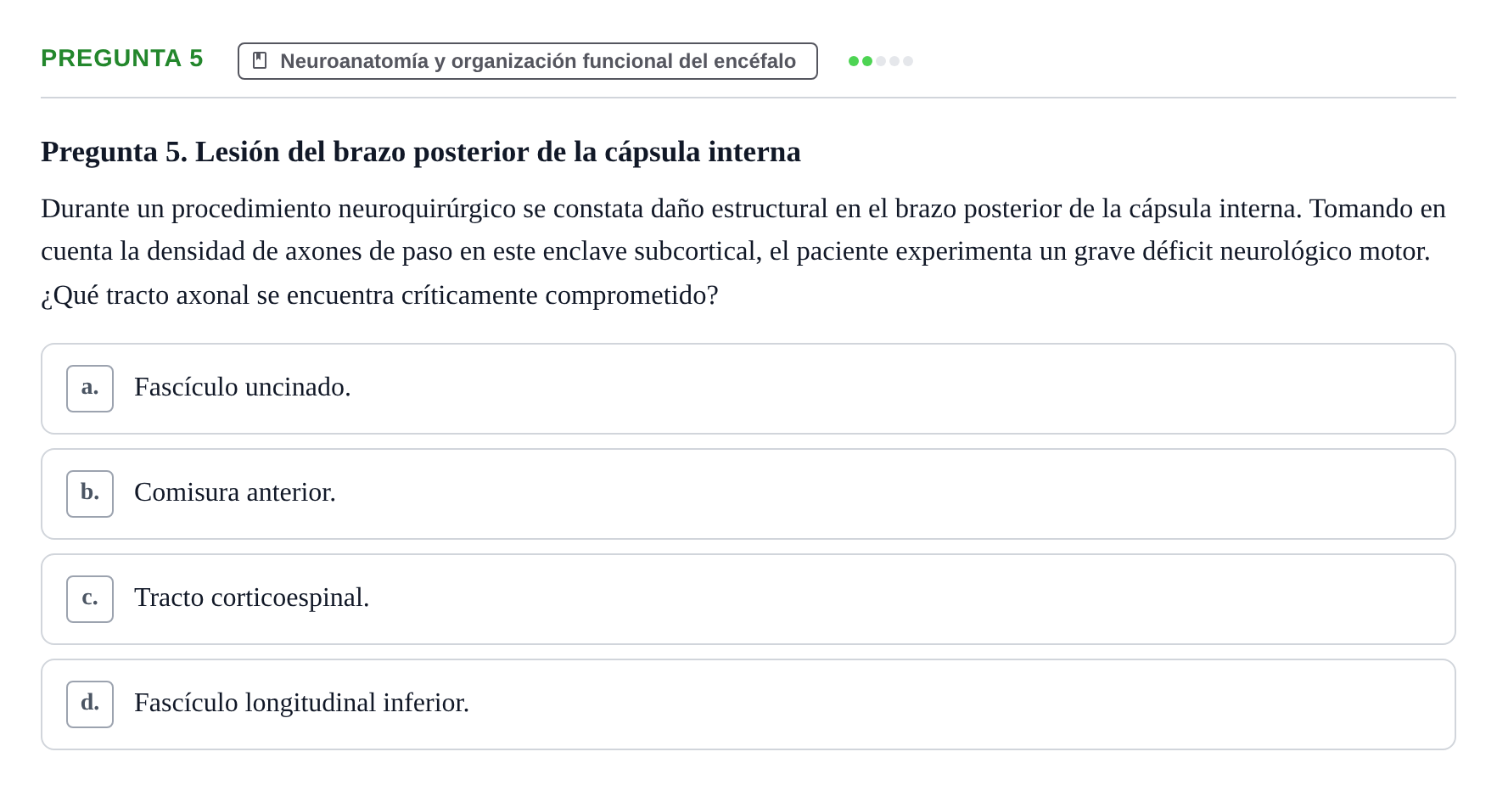This screenshot has height=791, width=1497.
Task: Click the book icon in topic tag
Action: [260, 61]
